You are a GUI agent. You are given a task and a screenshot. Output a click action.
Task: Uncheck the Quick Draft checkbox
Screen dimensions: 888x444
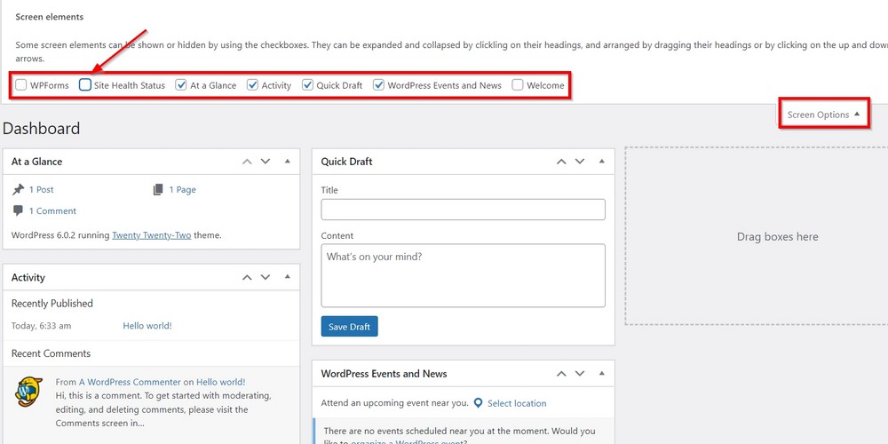[x=307, y=85]
